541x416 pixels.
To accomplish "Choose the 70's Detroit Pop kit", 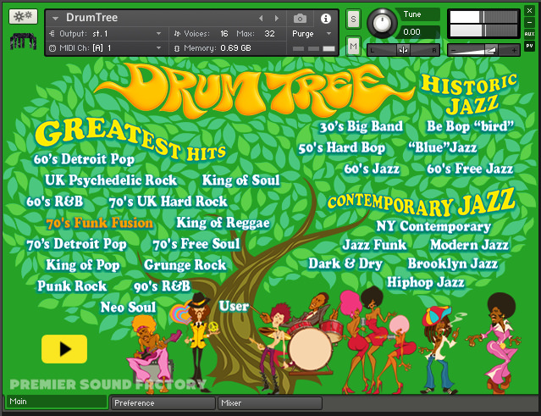I will coord(76,244).
